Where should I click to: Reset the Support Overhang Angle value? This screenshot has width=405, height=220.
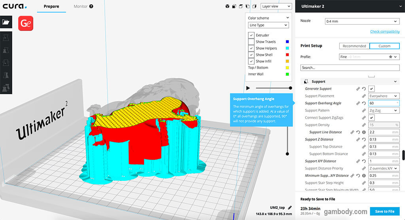(x=363, y=103)
